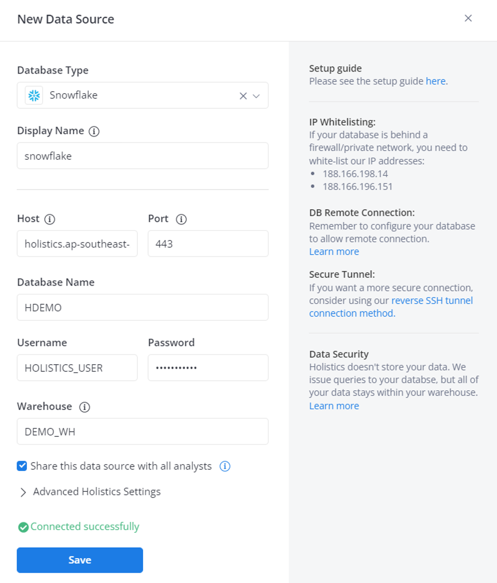497x583 pixels.
Task: Click the Password input field
Action: click(208, 367)
